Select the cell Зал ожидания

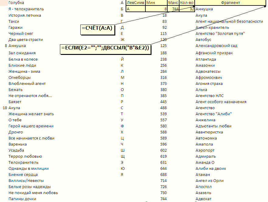22,53
